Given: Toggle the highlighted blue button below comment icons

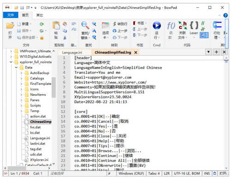Looking at the screenshot, I should click(x=204, y=35).
